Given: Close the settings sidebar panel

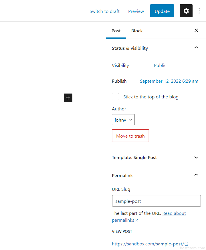Looking at the screenshot, I should (196, 30).
